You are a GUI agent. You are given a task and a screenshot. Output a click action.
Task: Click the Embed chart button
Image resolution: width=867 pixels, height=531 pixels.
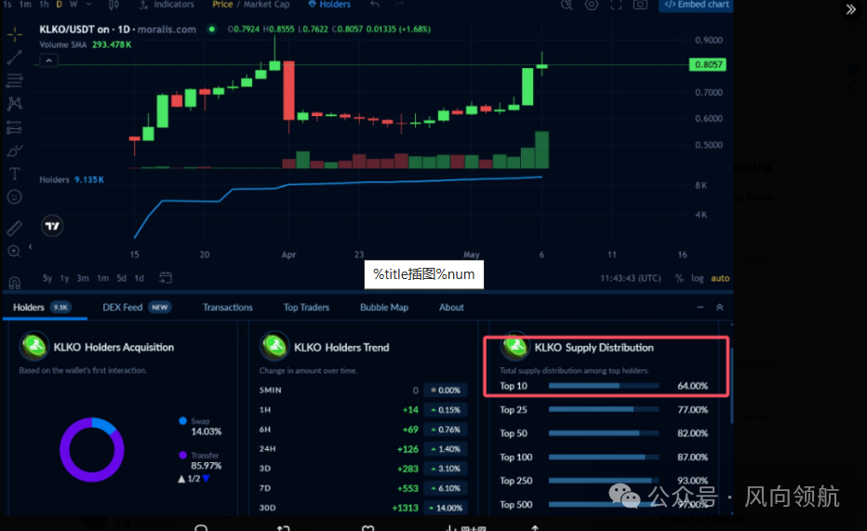point(697,5)
